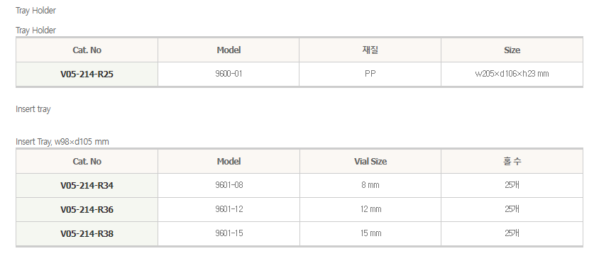Viewport: 594px width, 256px height.
Task: Select model 9601-12 cell
Action: click(229, 209)
